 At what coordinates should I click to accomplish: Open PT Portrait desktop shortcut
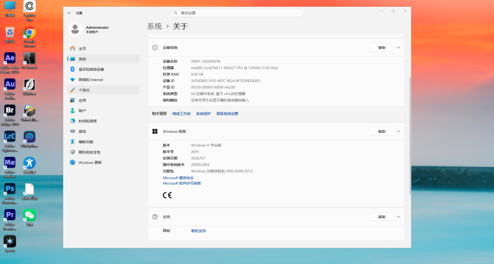coord(29,61)
